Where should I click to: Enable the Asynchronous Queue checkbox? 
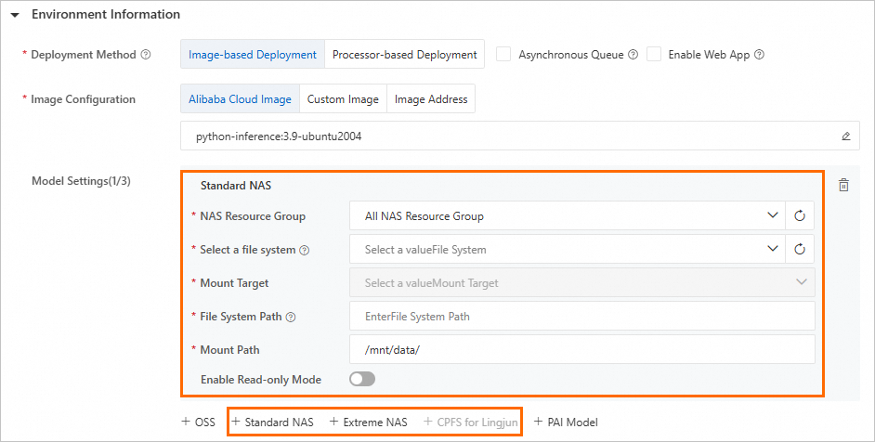click(503, 55)
